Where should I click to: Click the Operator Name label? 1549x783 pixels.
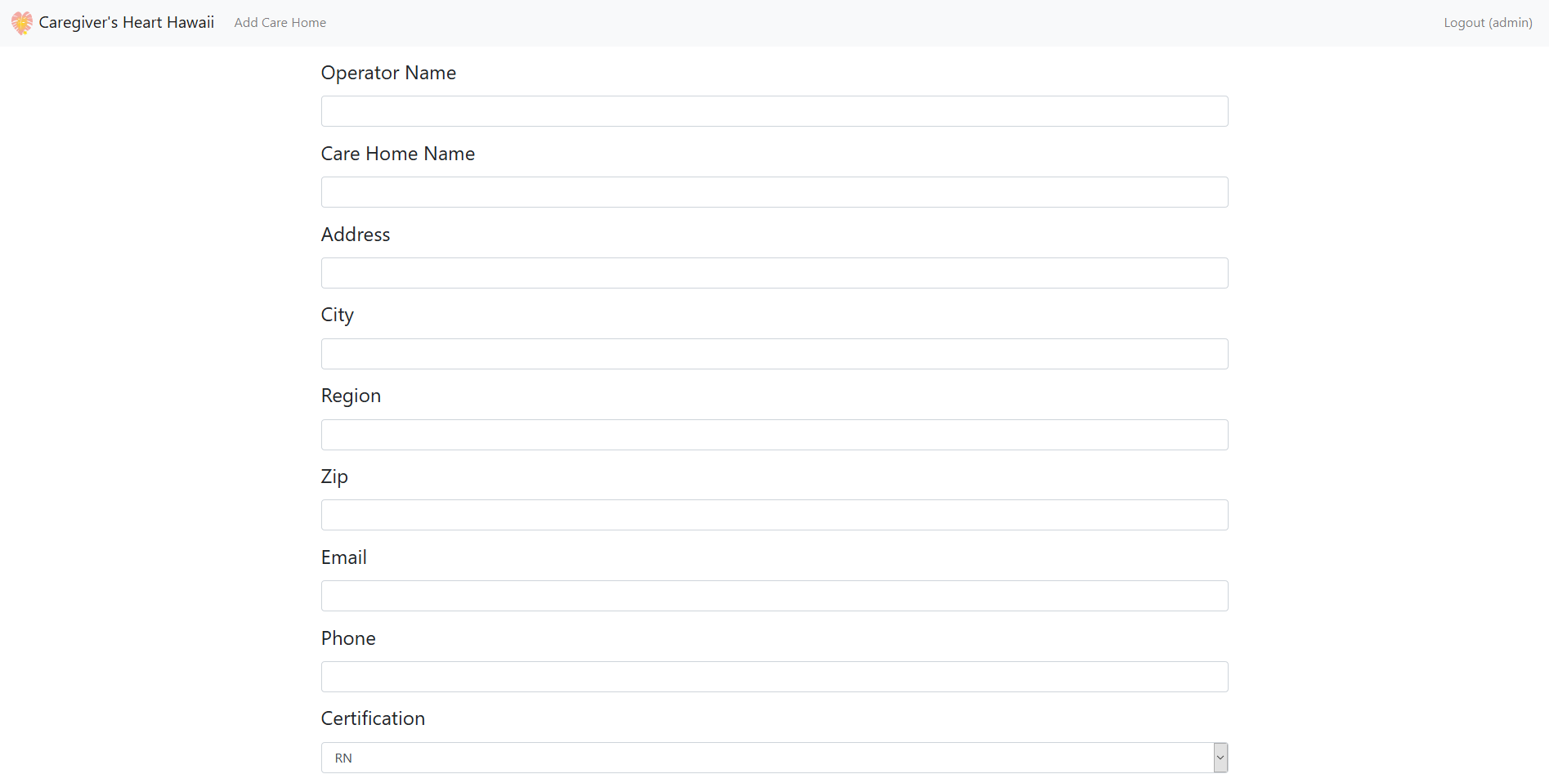pos(388,73)
